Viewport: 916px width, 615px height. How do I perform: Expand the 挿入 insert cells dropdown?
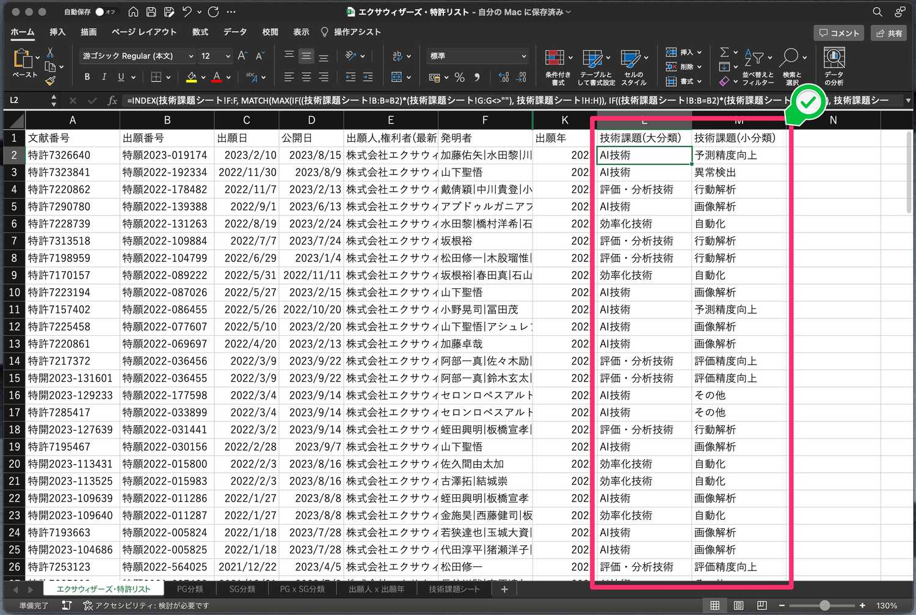[x=700, y=53]
